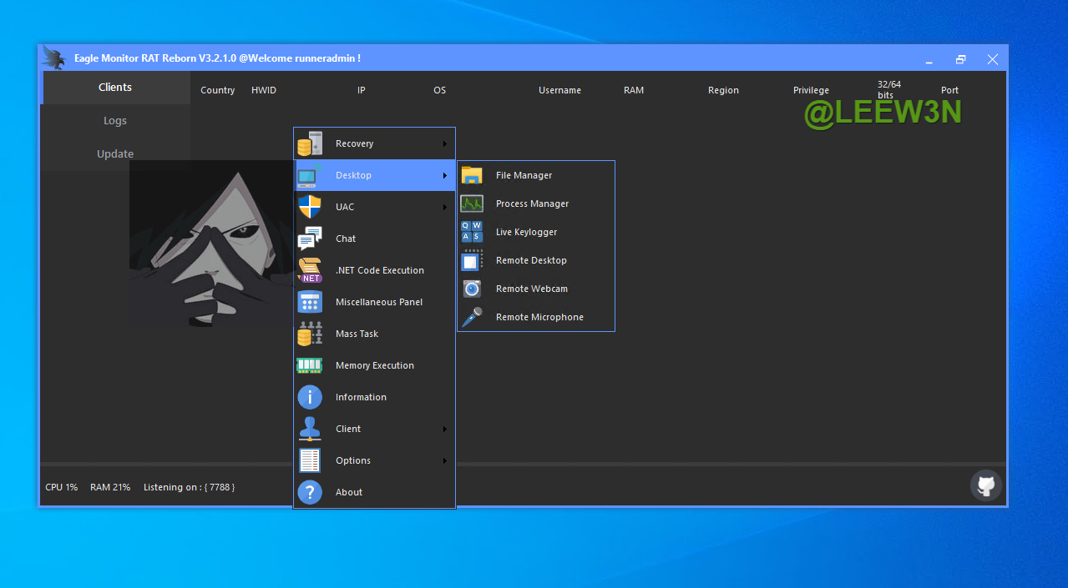Screen dimensions: 1068x588
Task: Select the Mass Task menu entry
Action: point(357,334)
